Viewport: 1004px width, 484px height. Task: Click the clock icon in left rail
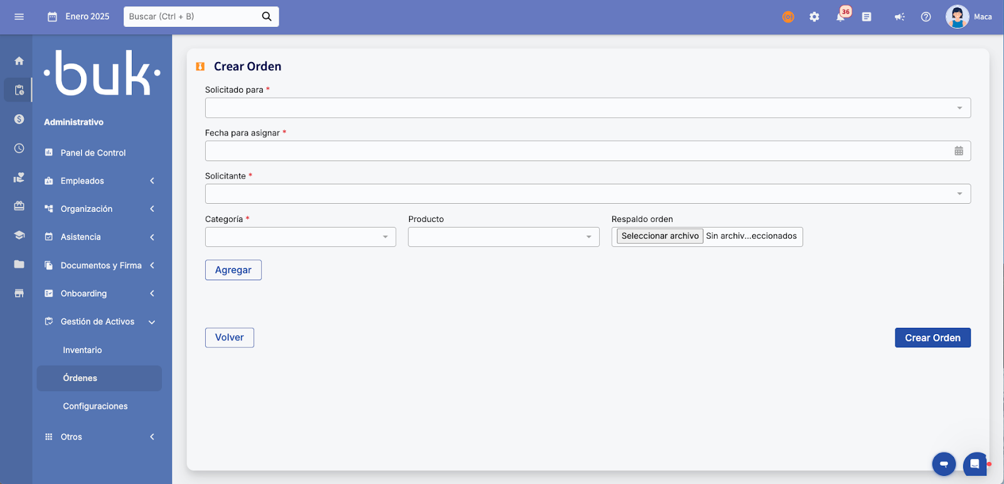[19, 149]
